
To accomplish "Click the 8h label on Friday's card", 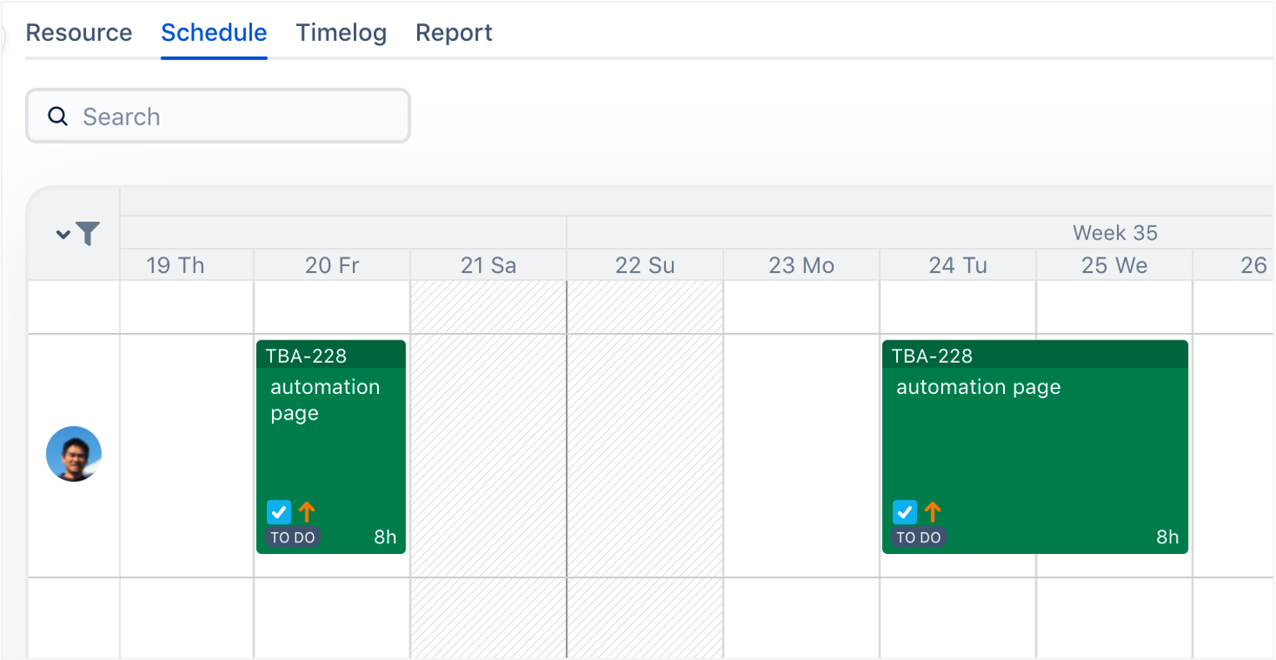I will pos(385,537).
